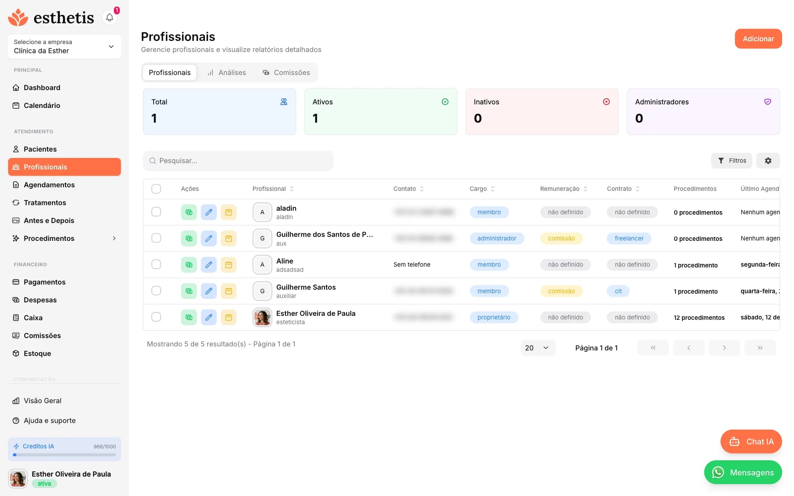Open the calendar icon in Aline's row

pyautogui.click(x=229, y=265)
